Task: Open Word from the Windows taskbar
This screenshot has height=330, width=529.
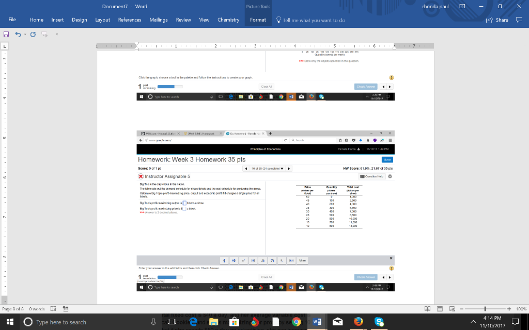Action: [317, 321]
